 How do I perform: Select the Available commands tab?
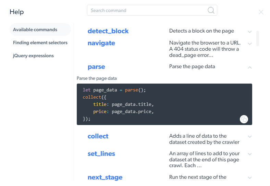[40, 29]
